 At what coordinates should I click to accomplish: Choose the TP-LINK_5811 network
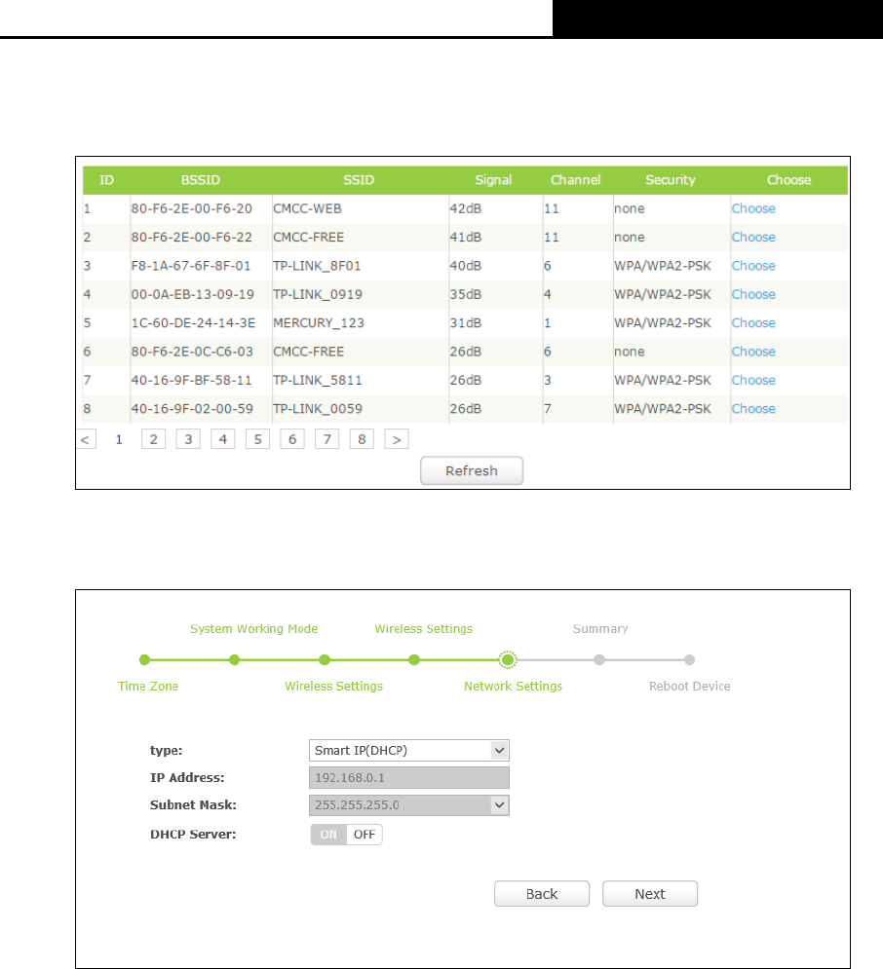(753, 380)
